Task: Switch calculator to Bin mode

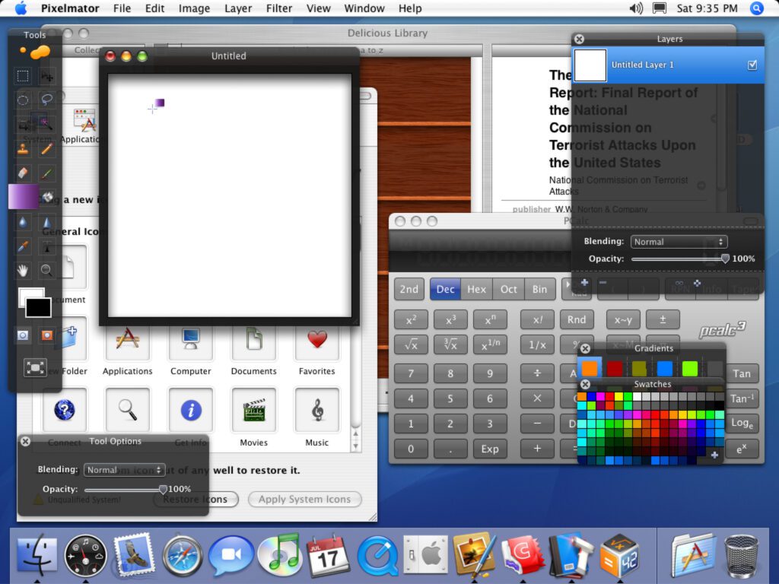Action: coord(539,289)
